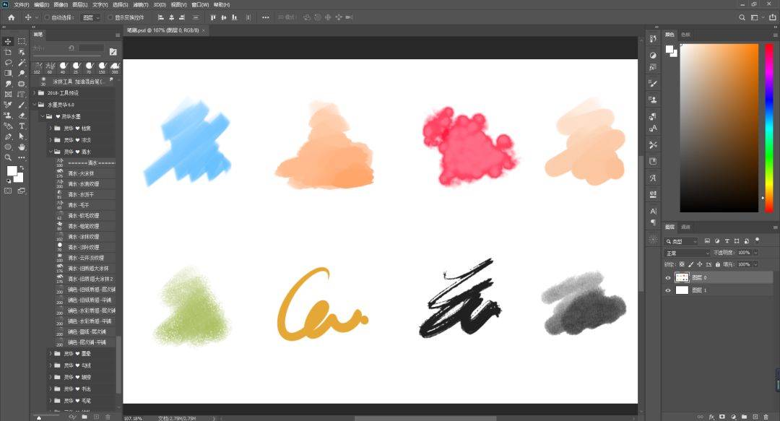Toggle visibility of layer 图层 1
The height and width of the screenshot is (421, 780).
(668, 290)
